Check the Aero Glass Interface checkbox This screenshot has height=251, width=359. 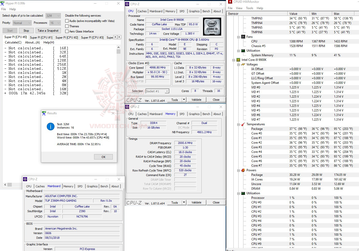click(66, 31)
